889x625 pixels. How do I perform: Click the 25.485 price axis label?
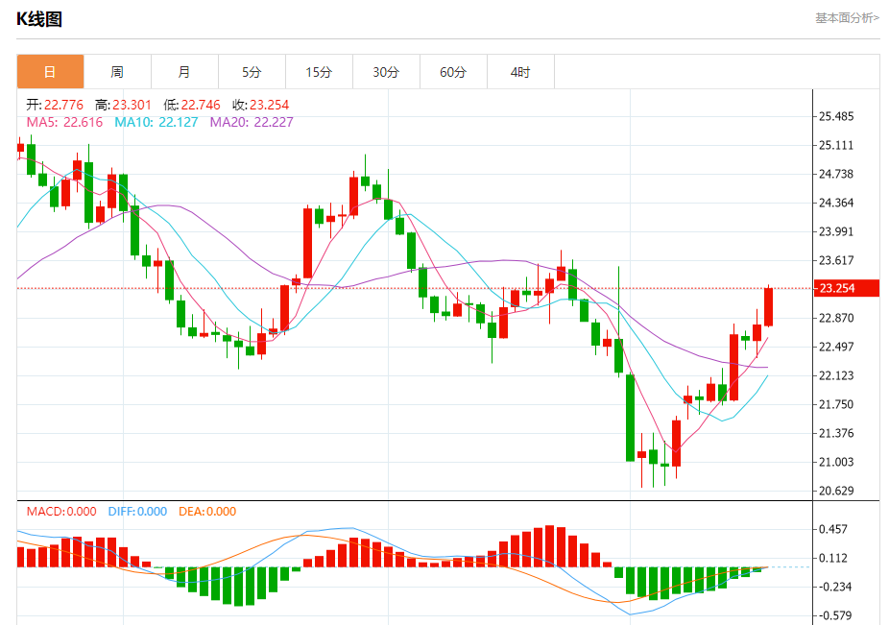pos(835,116)
